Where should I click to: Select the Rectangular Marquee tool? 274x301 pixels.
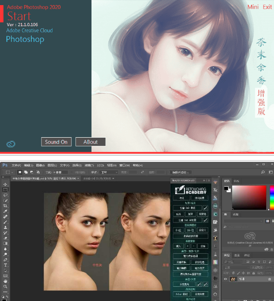point(5,190)
